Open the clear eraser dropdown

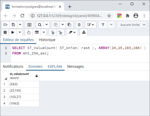(72, 32)
